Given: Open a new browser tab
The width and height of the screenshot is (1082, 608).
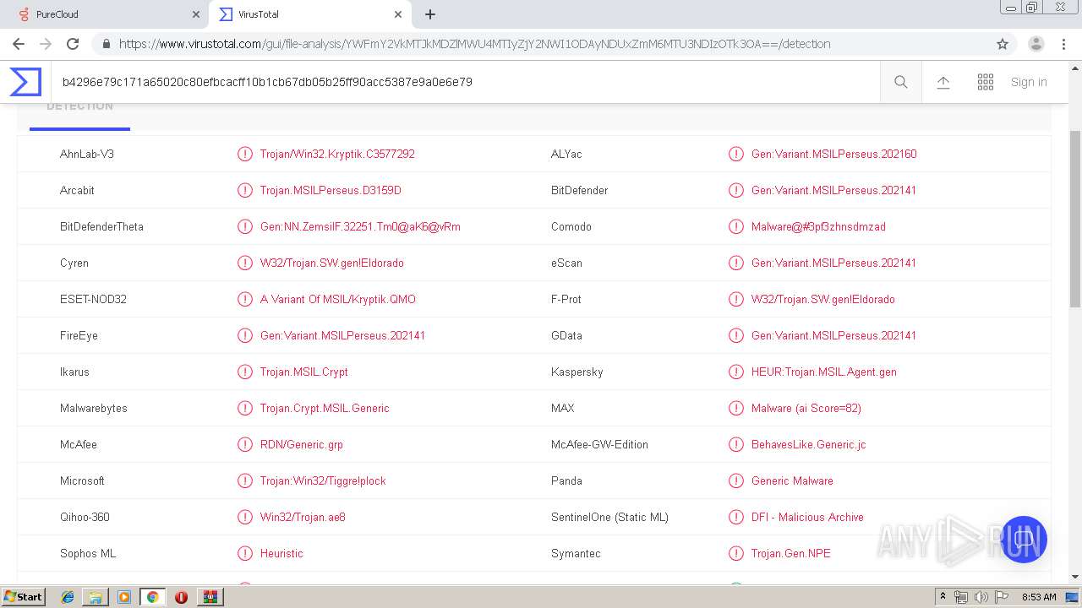Looking at the screenshot, I should point(430,14).
